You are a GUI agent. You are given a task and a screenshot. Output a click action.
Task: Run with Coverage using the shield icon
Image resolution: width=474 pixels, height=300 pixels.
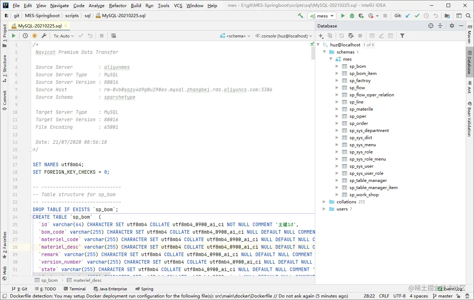point(361,16)
